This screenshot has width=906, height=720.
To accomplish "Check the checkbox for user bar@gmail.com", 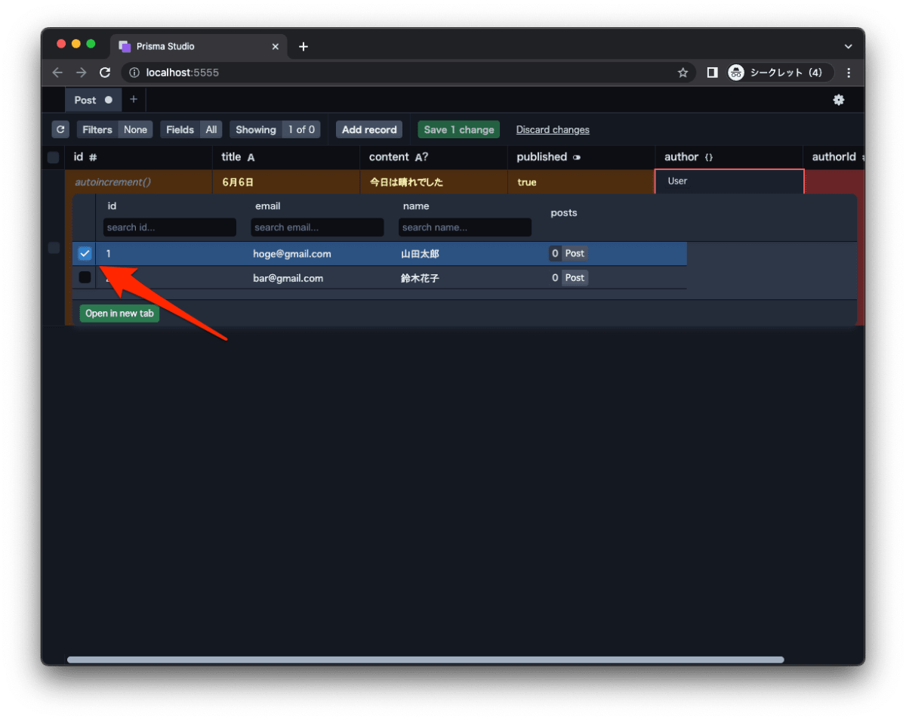I will (85, 277).
